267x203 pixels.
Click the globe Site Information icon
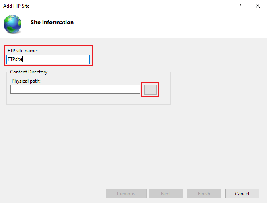click(x=13, y=24)
